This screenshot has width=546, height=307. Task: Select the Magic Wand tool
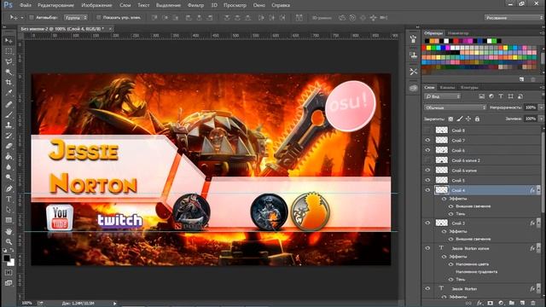(x=9, y=72)
